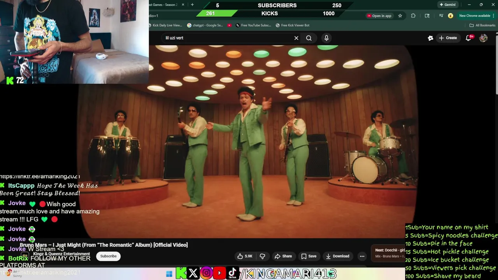Open the 'Free Kick Viewer Bot' bookmark

click(x=292, y=25)
